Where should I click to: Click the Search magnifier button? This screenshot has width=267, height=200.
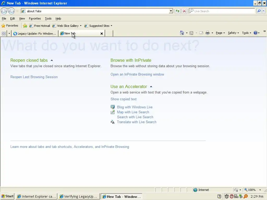pos(259,11)
